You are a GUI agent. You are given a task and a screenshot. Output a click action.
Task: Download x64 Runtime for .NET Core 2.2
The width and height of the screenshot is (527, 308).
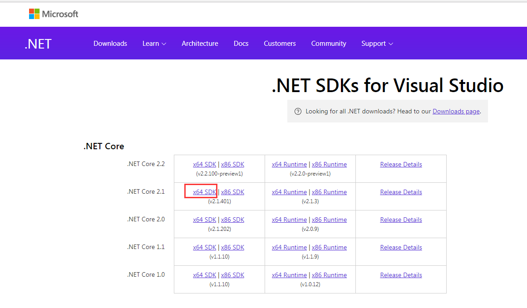point(289,164)
